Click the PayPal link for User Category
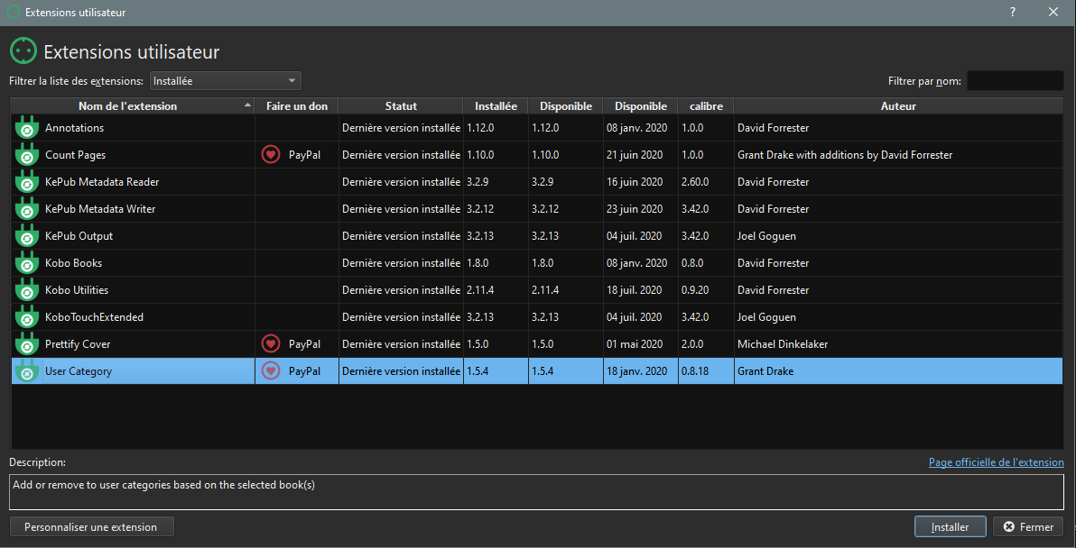 (x=305, y=371)
